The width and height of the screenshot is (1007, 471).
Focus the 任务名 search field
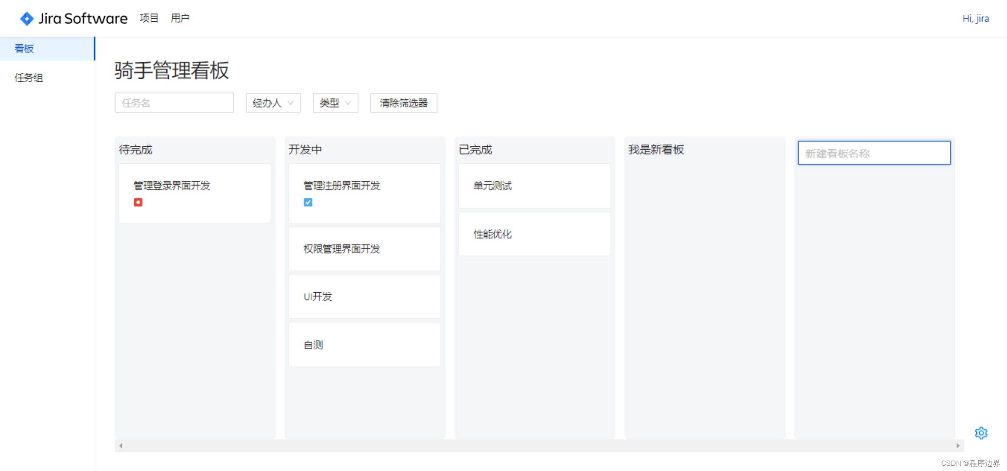tap(174, 103)
